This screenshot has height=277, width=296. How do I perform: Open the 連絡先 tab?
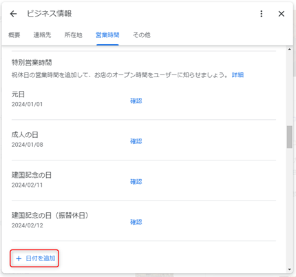point(42,35)
